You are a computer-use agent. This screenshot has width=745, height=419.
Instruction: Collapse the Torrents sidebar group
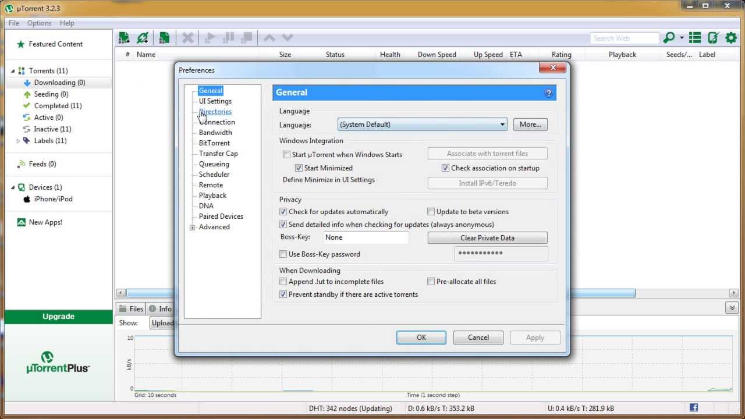tap(13, 71)
